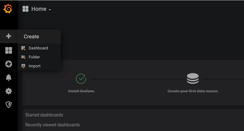The width and height of the screenshot is (244, 131).
Task: Click the dashboard grid icon beside Home
Action: pos(25,9)
